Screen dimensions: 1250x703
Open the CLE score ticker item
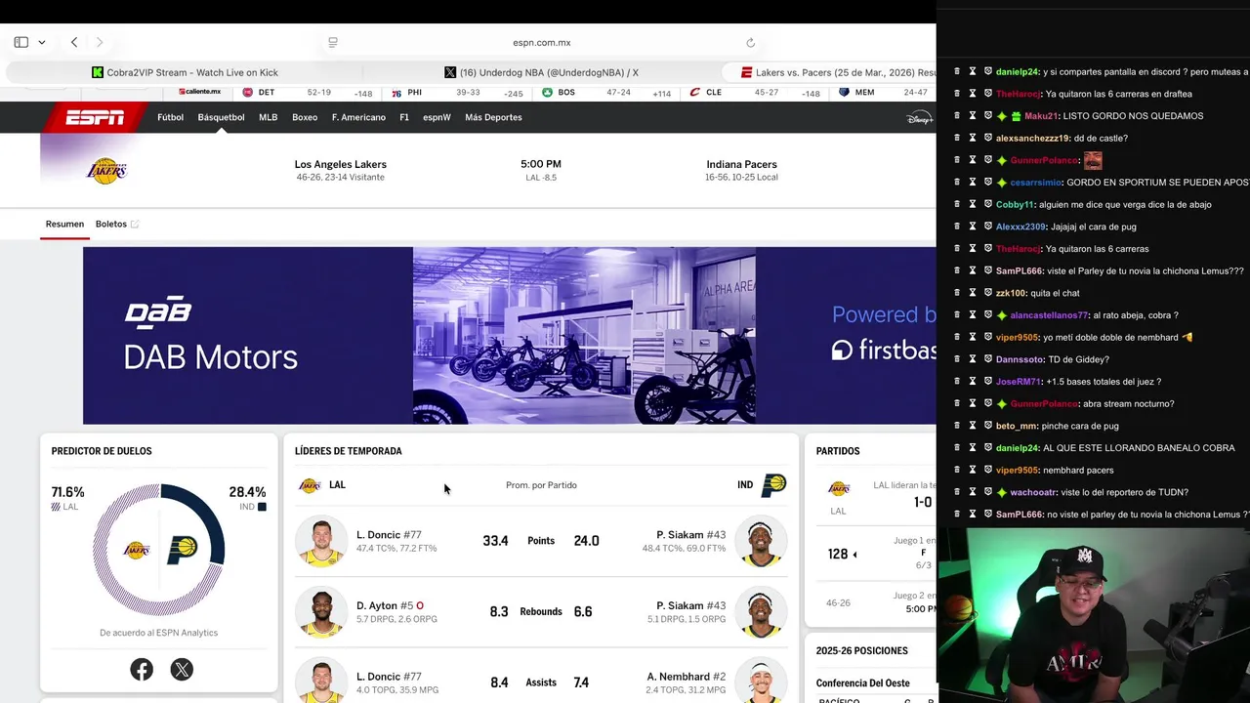pyautogui.click(x=755, y=93)
